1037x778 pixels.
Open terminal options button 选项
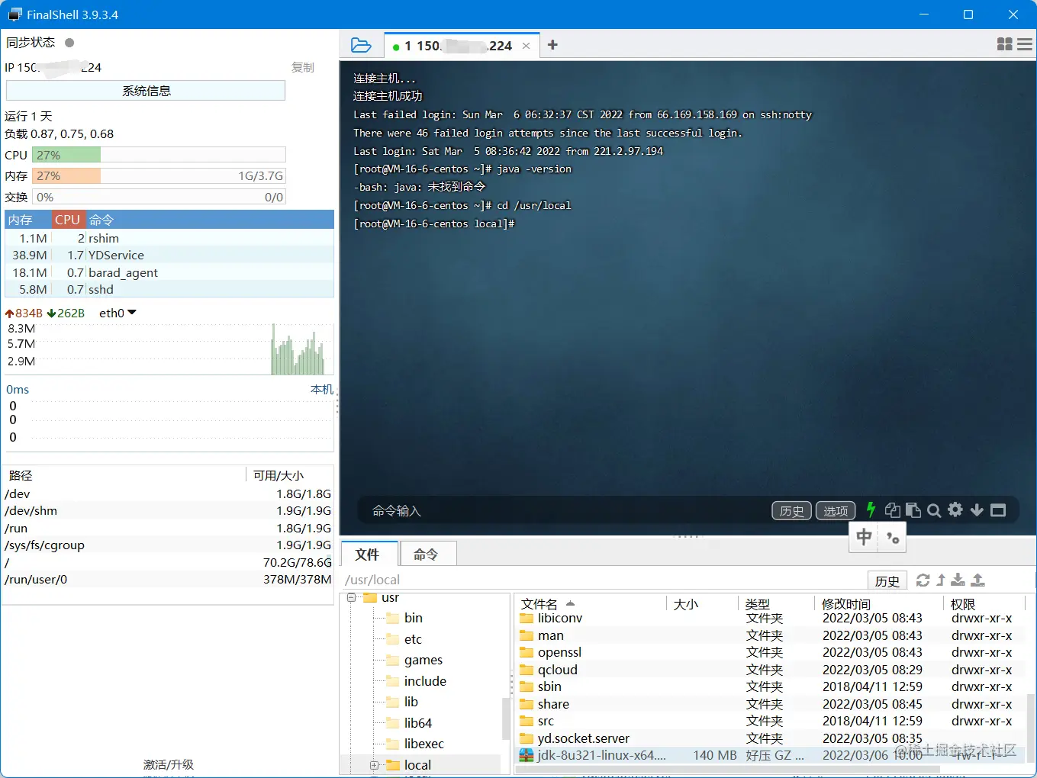(836, 510)
